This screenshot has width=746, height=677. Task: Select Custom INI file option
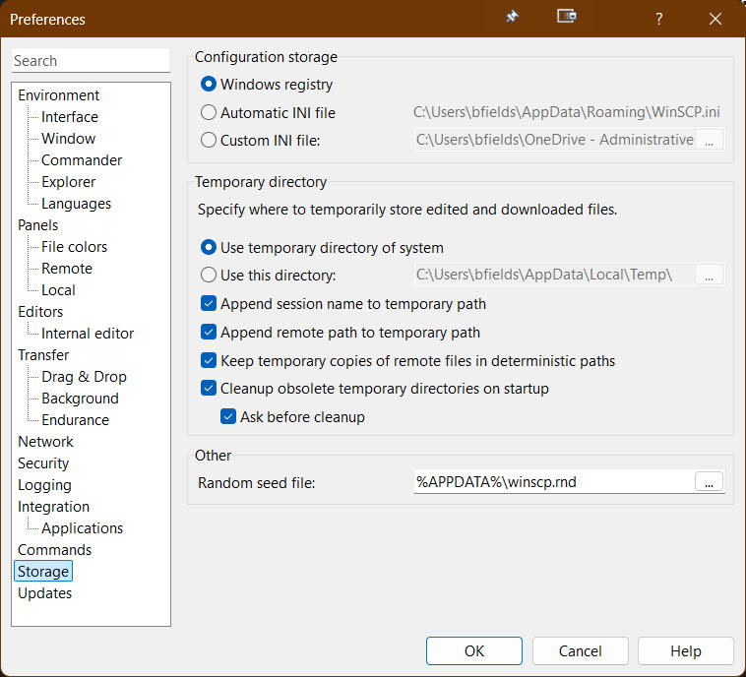click(209, 140)
